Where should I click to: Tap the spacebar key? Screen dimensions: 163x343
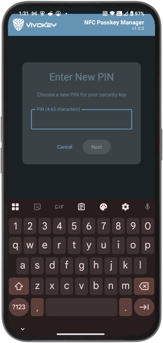click(81, 307)
